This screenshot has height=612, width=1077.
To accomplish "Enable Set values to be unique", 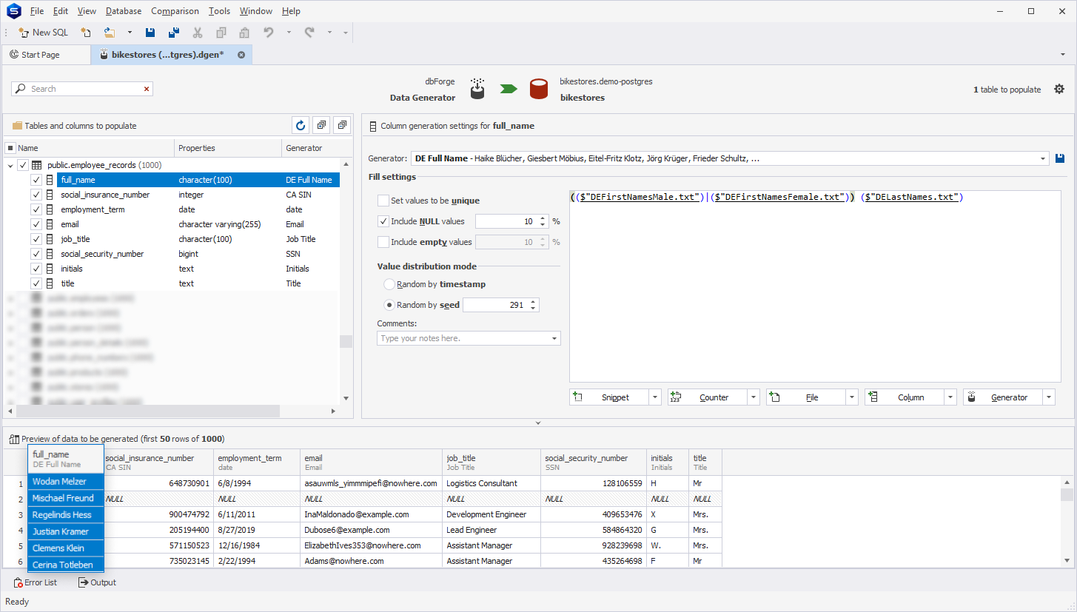I will tap(383, 201).
